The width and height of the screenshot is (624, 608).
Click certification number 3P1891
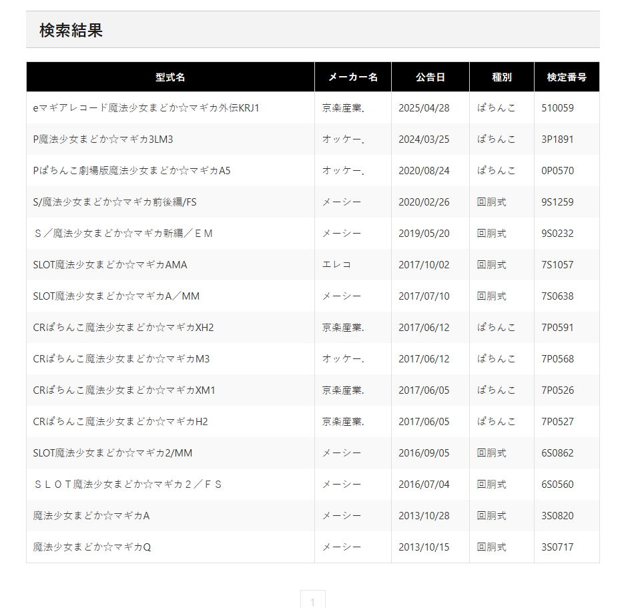[x=557, y=139]
